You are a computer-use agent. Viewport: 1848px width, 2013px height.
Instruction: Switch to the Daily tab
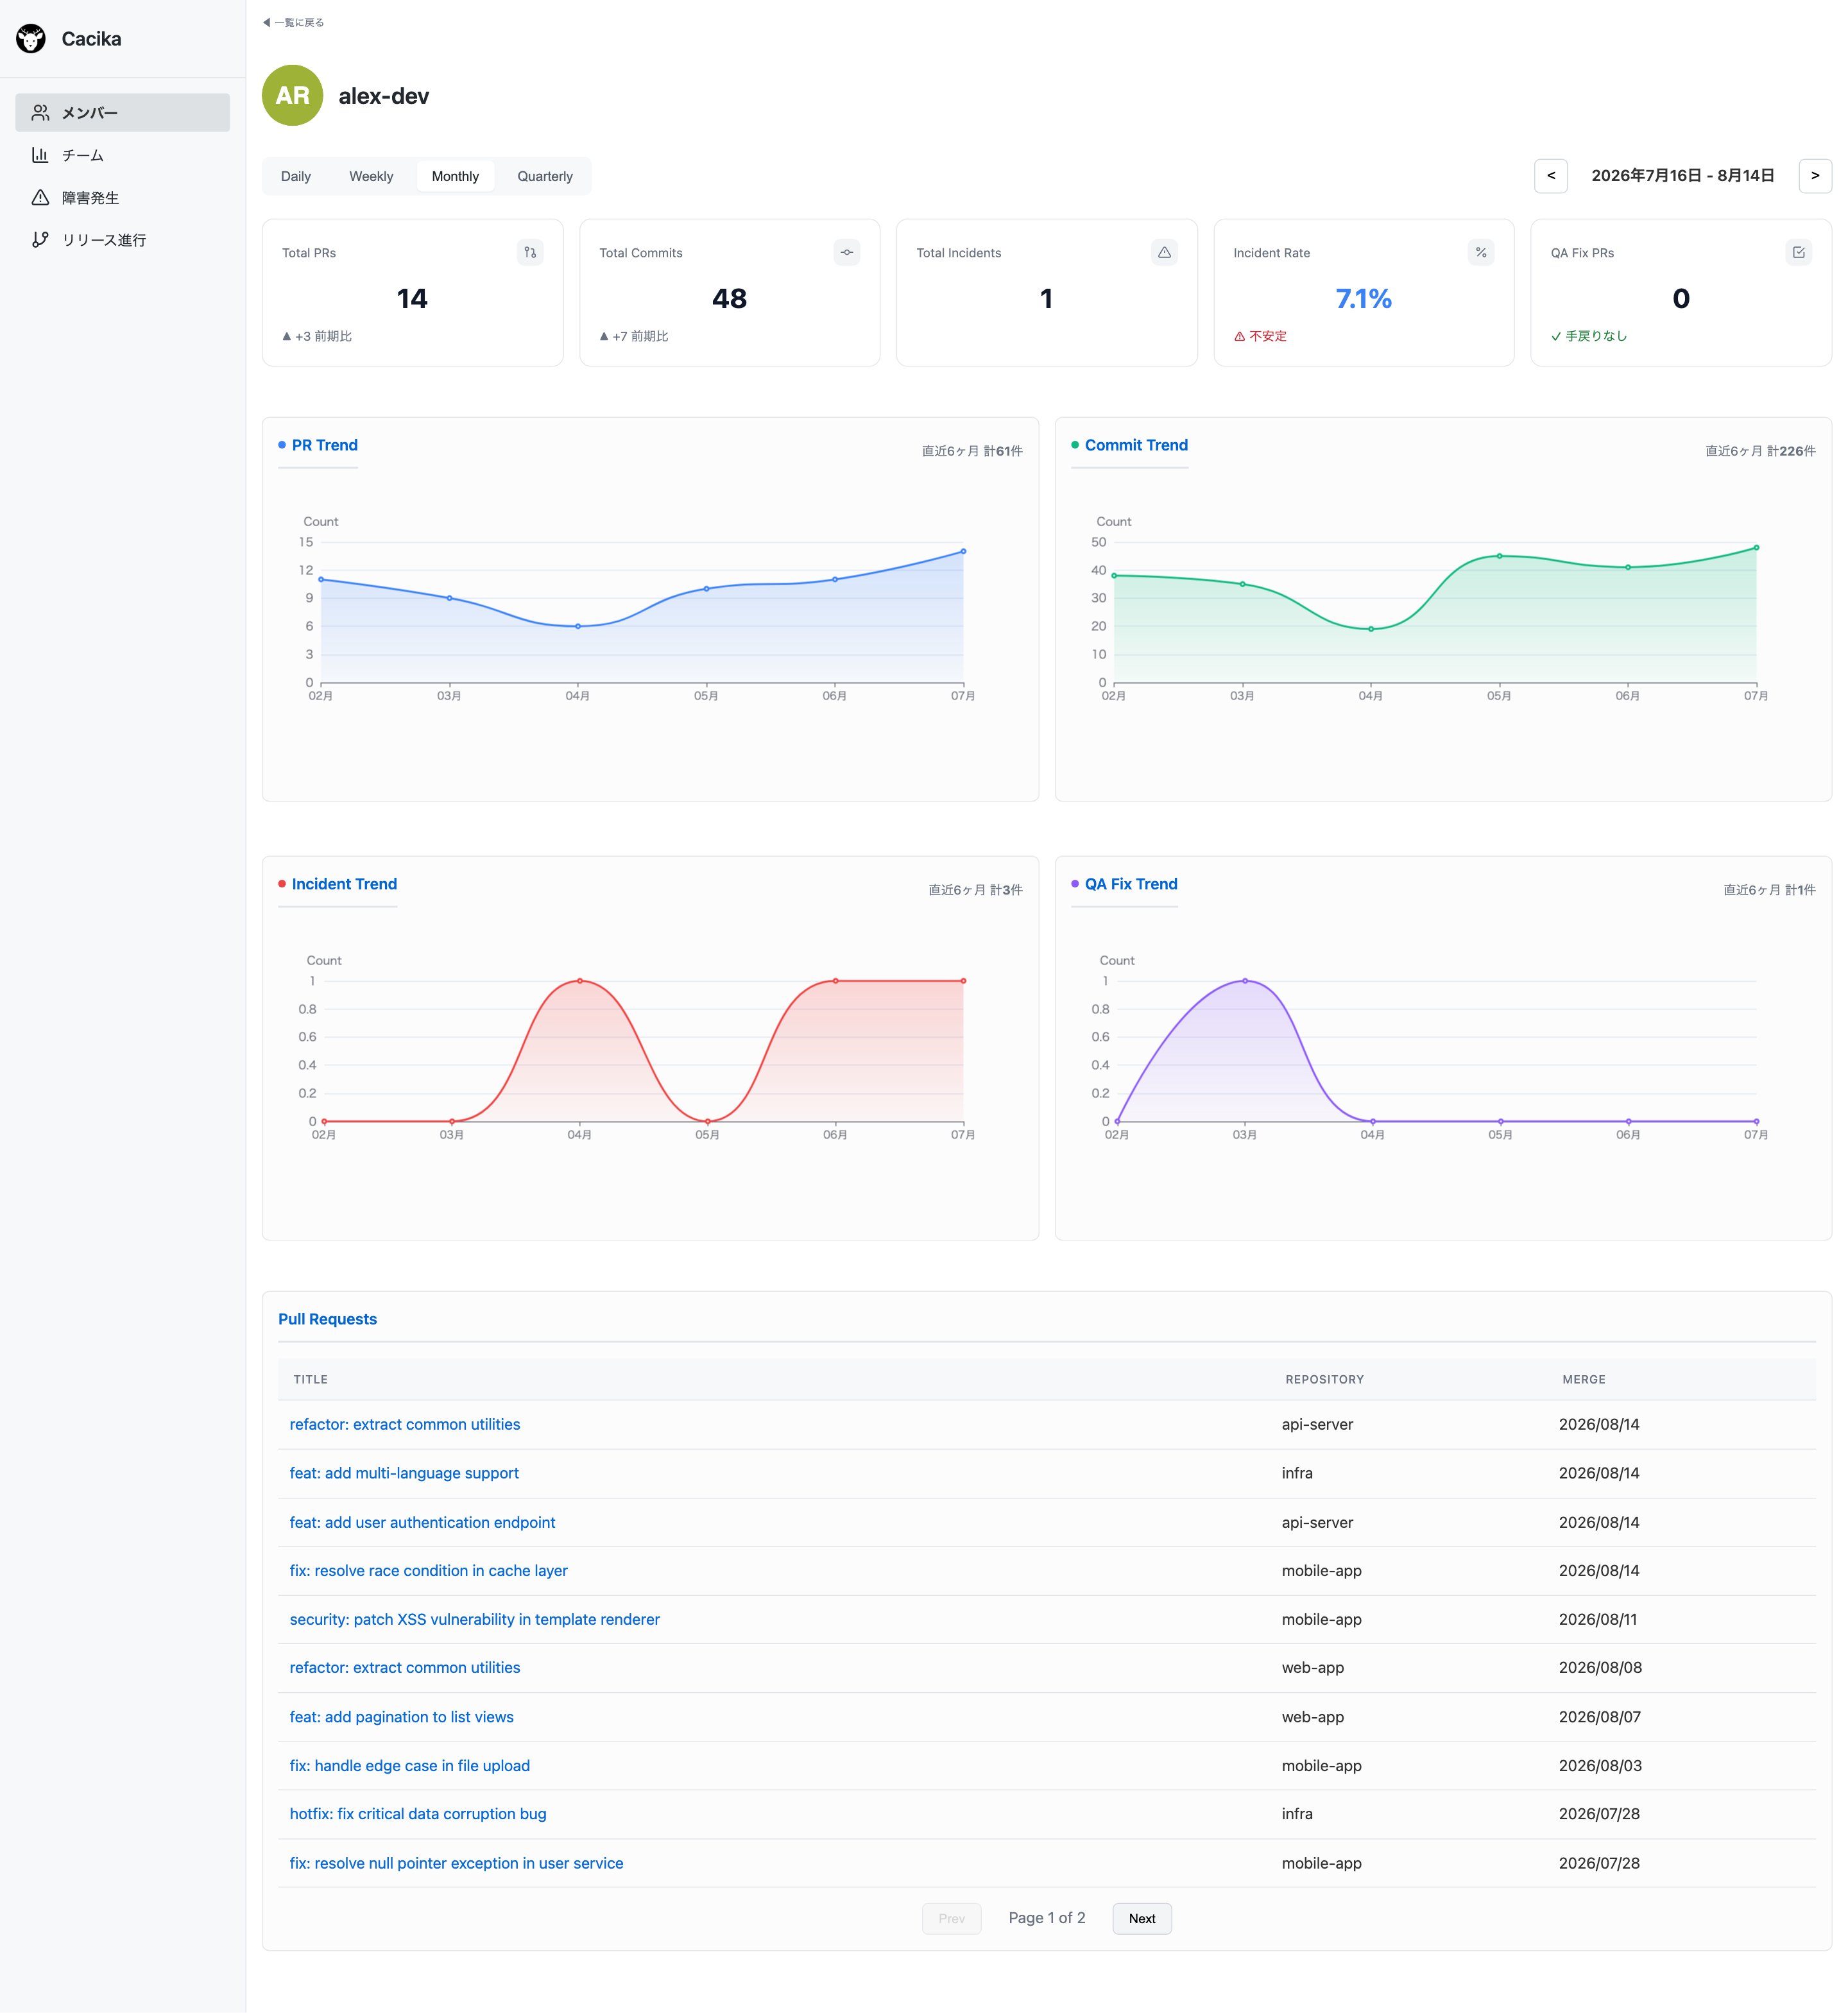click(x=296, y=176)
